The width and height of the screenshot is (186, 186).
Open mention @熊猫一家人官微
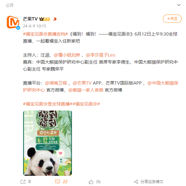(86, 90)
